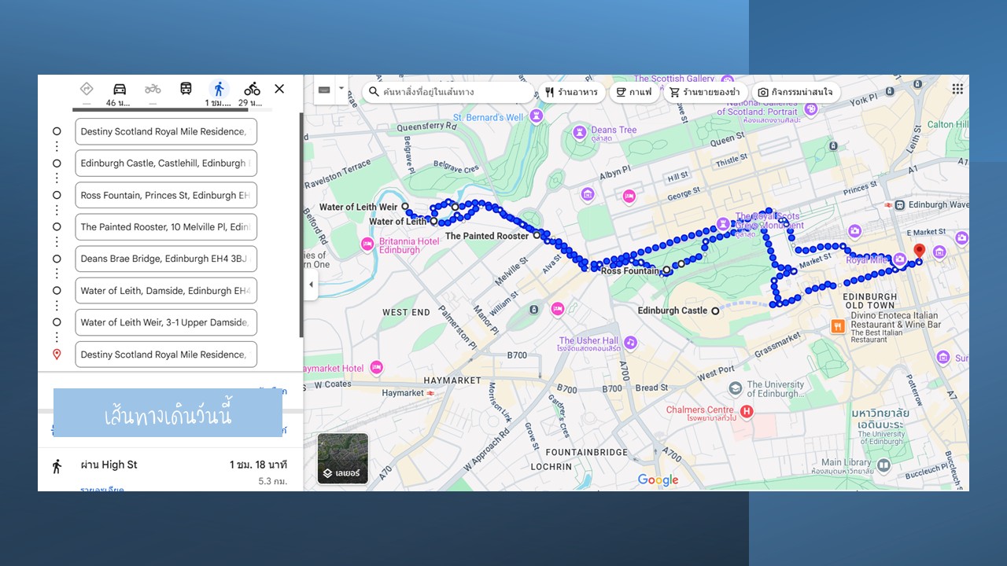
Task: Open Britannia Hotel Edinburgh pin
Action: click(x=367, y=244)
